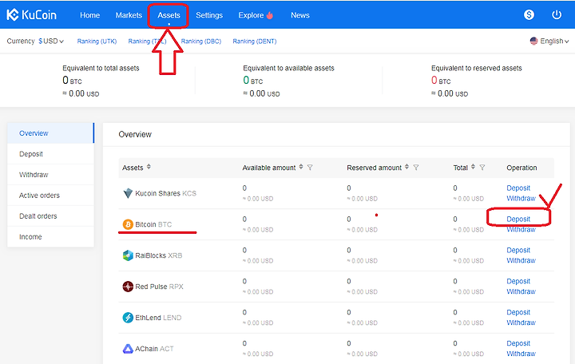Select Deposit in the sidebar
Screen dimensions: 575x364
pyautogui.click(x=50, y=154)
